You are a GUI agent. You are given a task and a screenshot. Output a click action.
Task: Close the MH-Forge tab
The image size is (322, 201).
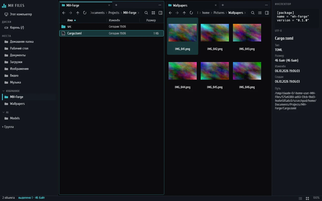109,5
